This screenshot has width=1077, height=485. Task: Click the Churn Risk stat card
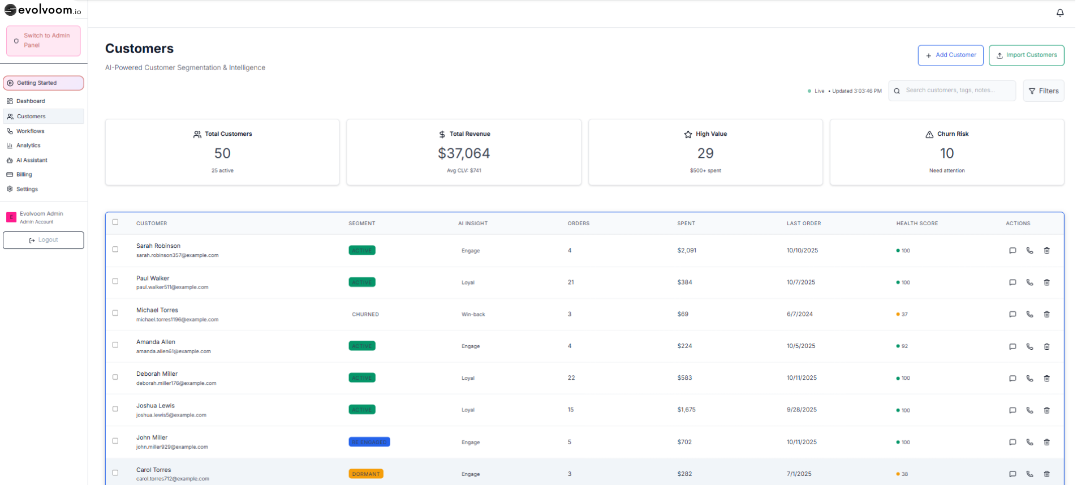[946, 152]
